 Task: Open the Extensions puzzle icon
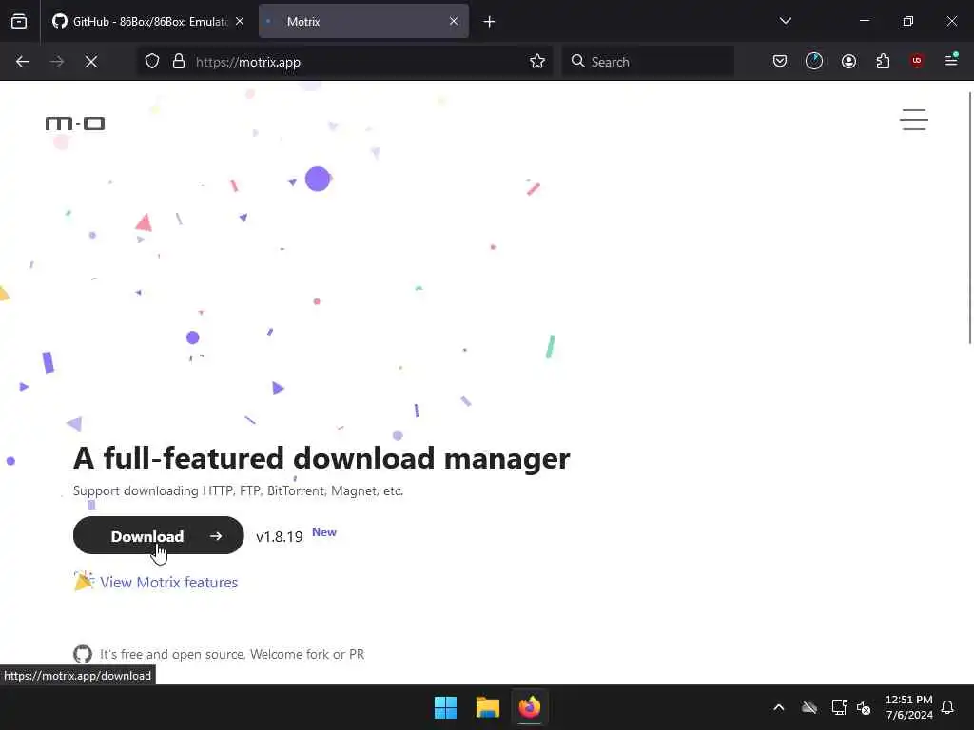883,62
